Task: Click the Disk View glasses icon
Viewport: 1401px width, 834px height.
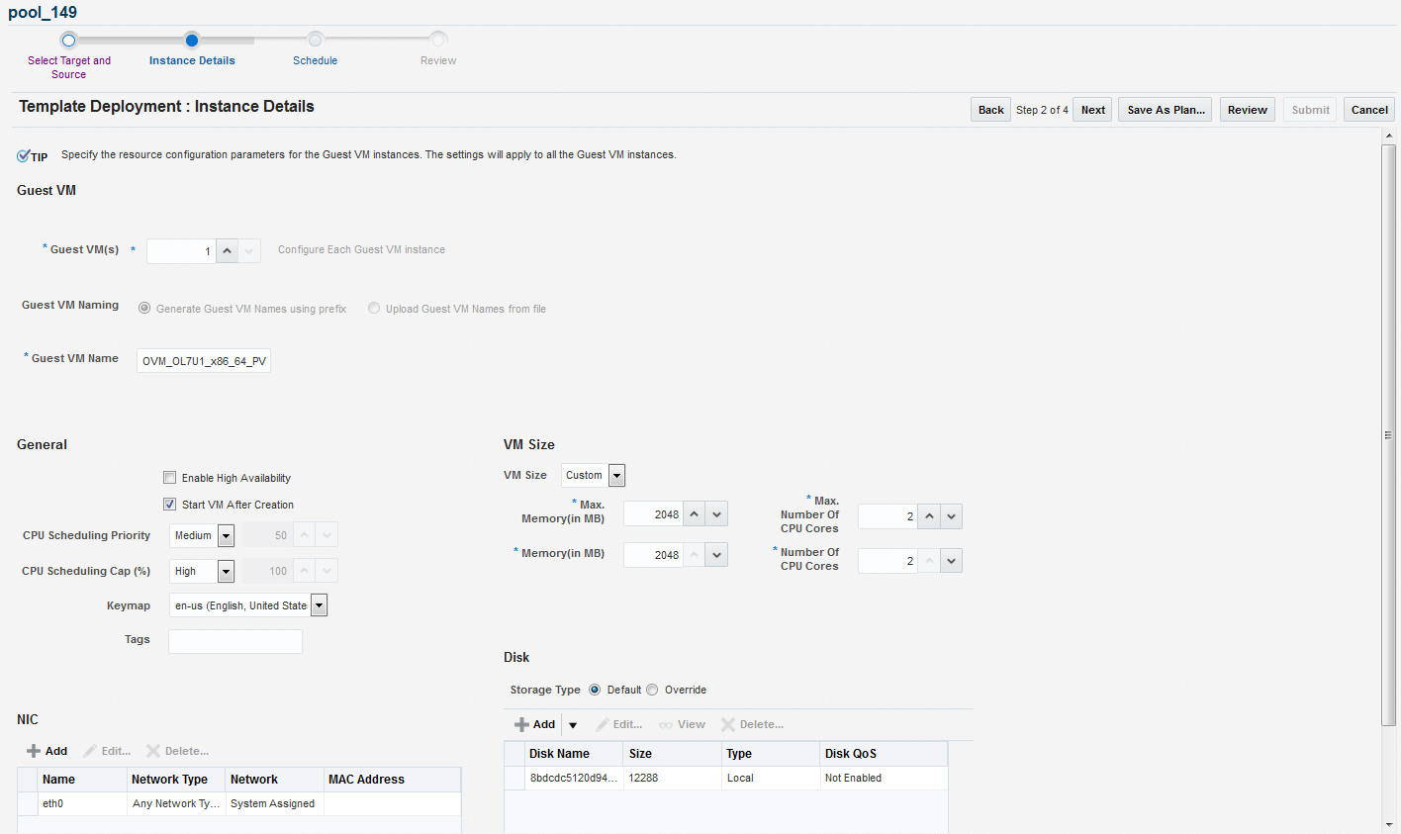Action: pos(666,725)
